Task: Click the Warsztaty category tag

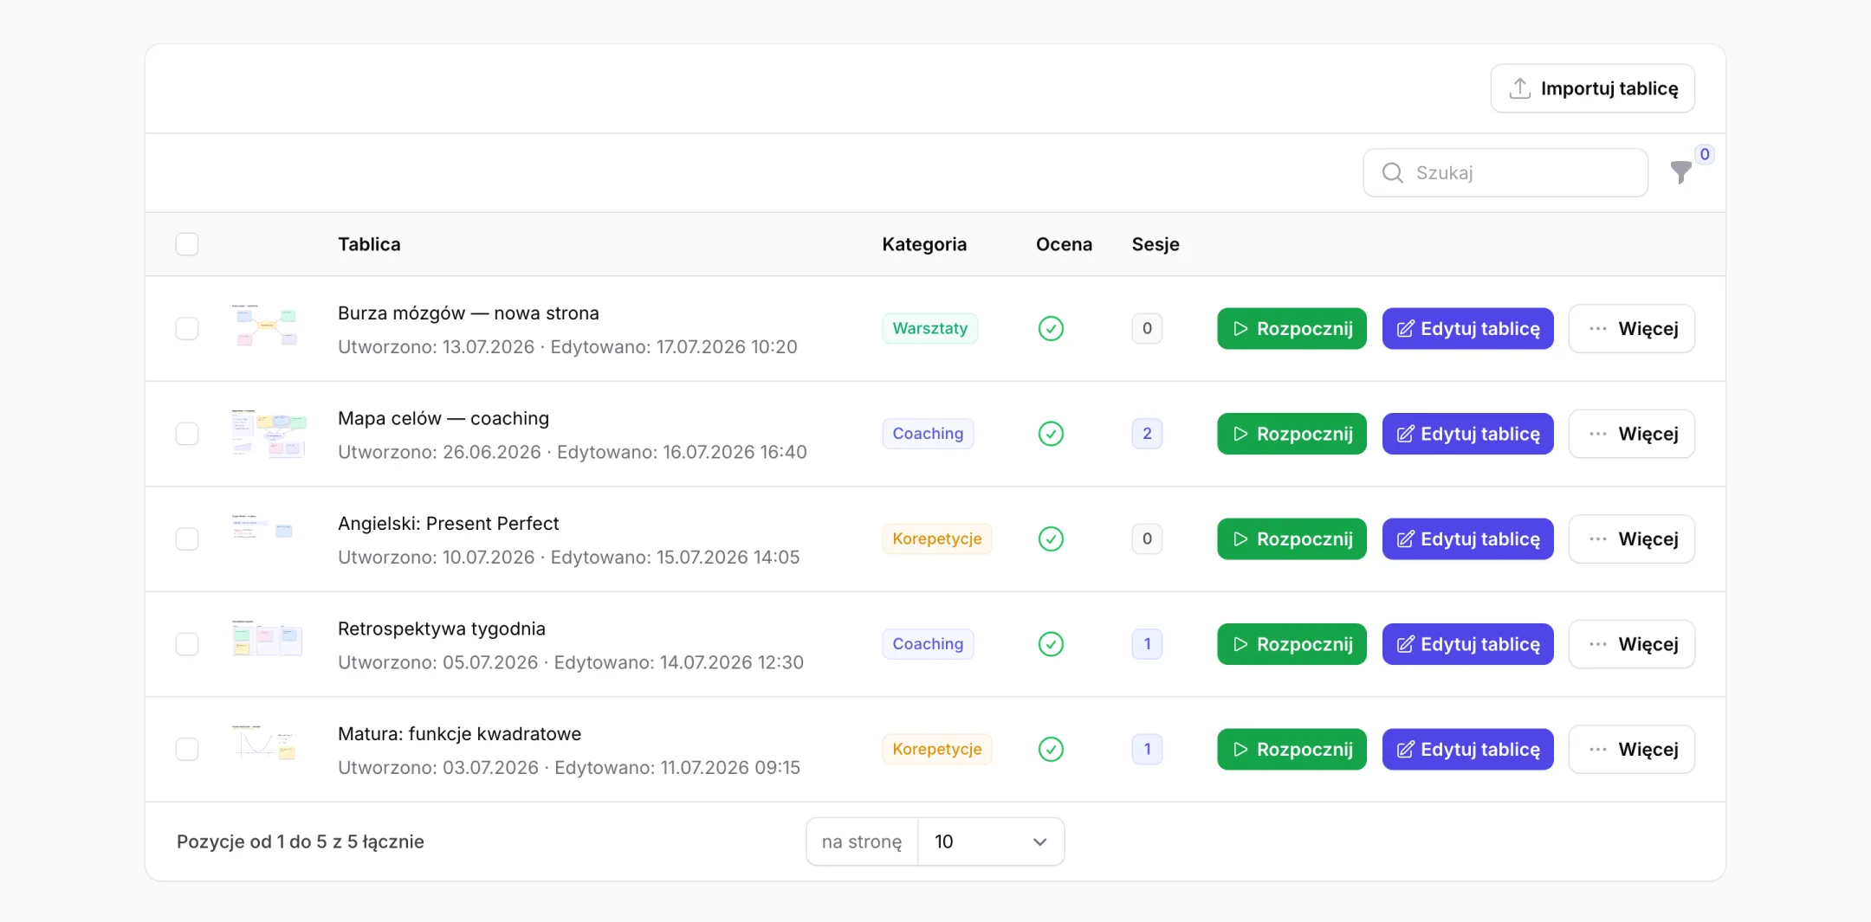Action: (930, 329)
